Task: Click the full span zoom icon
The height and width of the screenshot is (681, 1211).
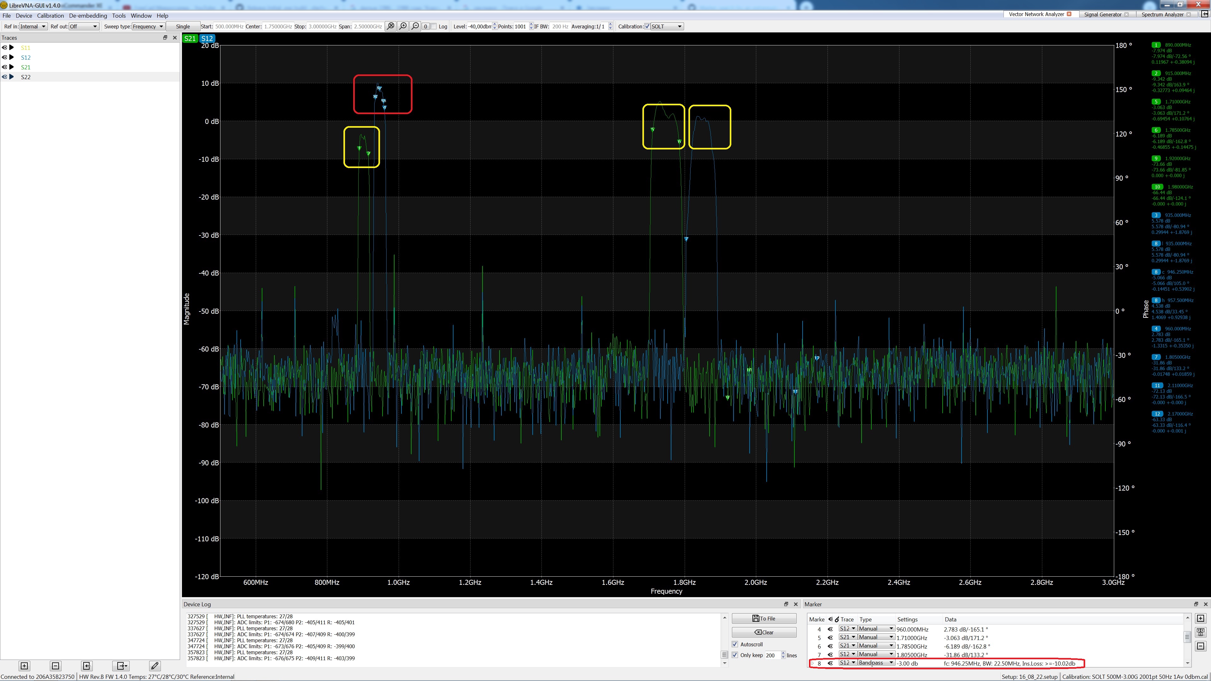Action: 391,26
